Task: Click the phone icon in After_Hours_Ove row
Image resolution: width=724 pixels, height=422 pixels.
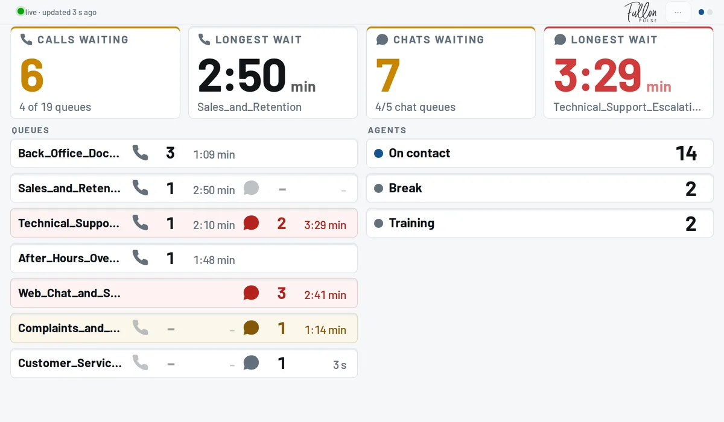Action: coord(140,258)
